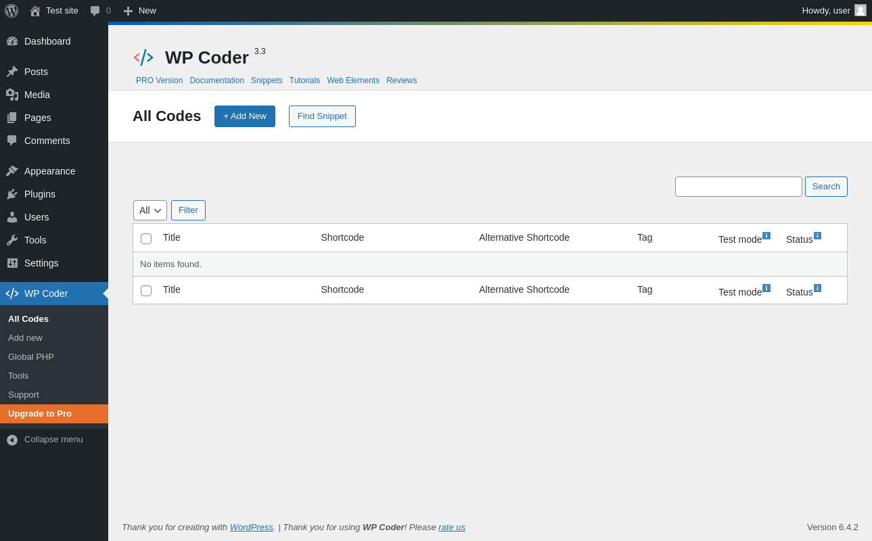The width and height of the screenshot is (872, 541).
Task: Open the comments bubble in admin bar
Action: pos(95,11)
